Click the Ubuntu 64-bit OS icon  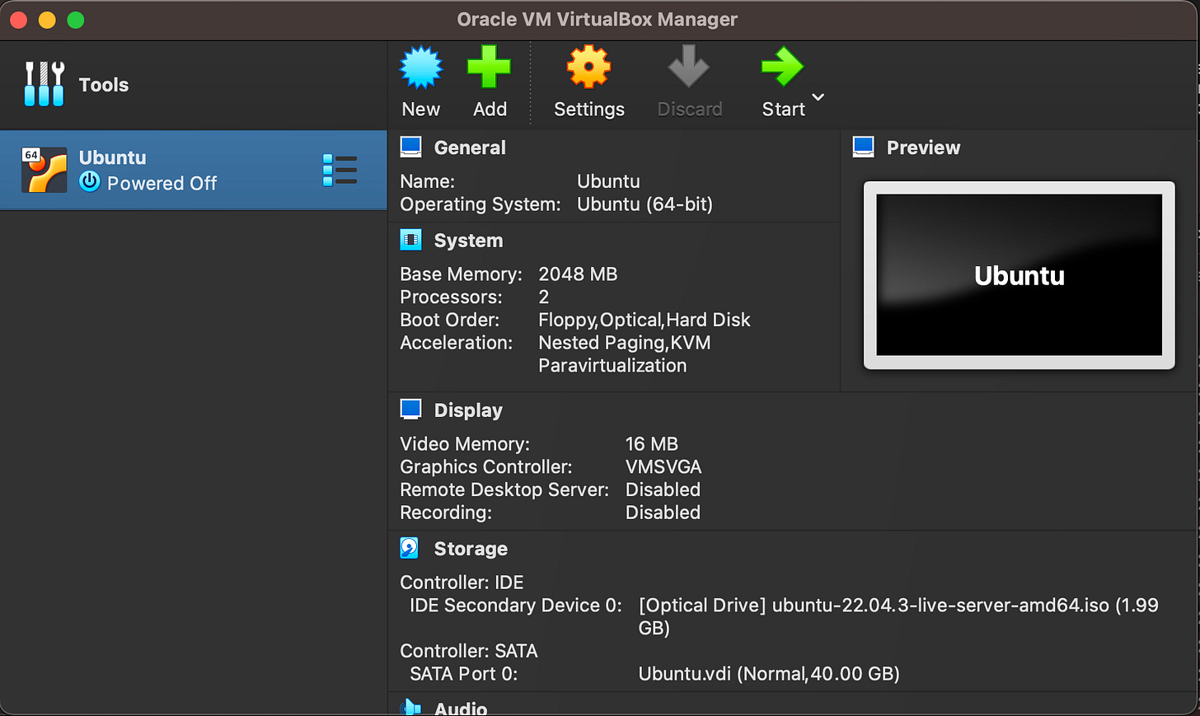click(x=45, y=170)
